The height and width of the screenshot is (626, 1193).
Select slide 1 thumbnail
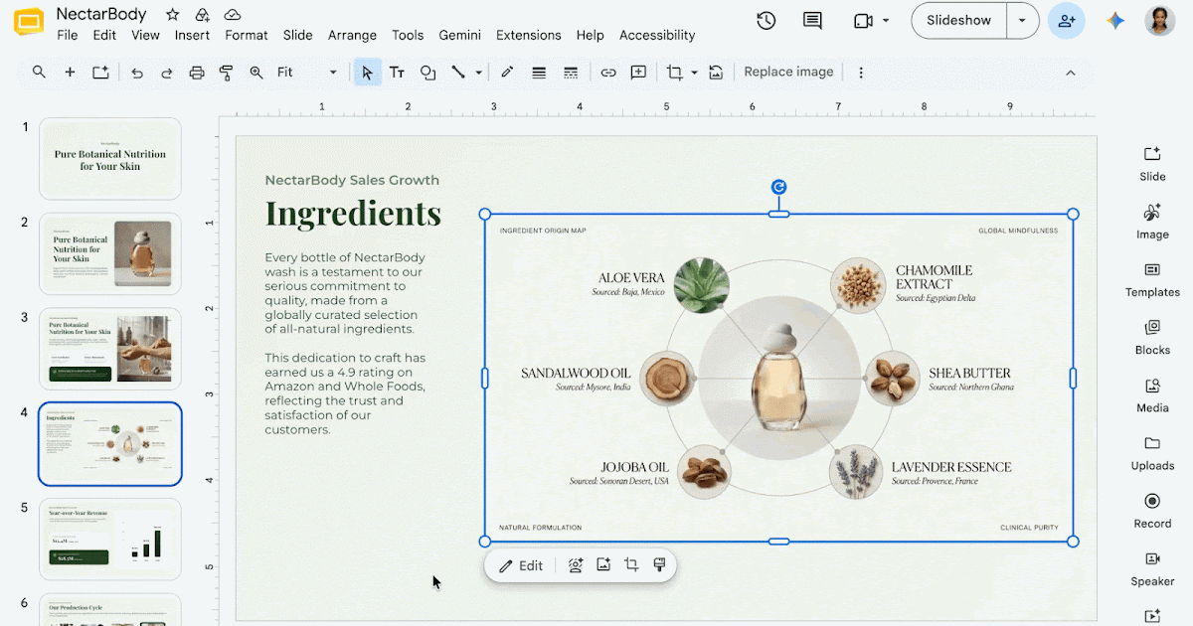click(110, 159)
